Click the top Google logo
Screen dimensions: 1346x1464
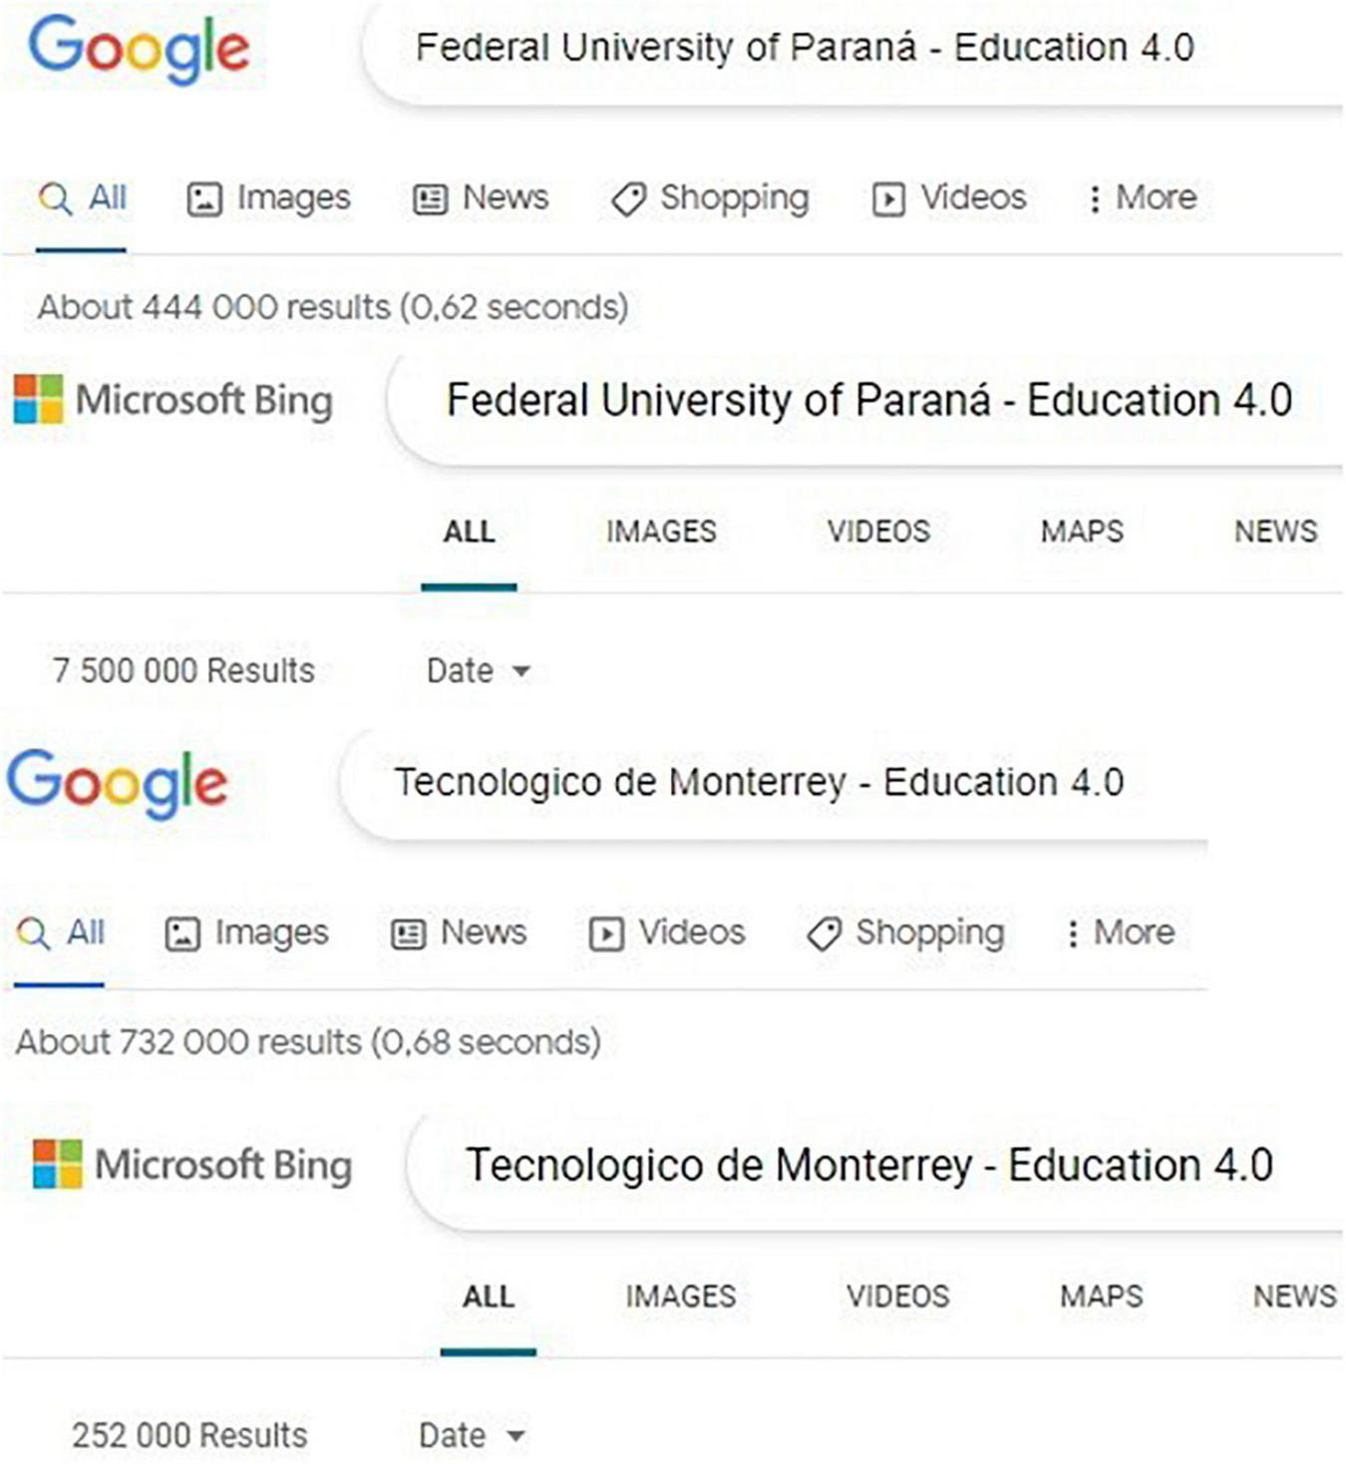pyautogui.click(x=139, y=49)
